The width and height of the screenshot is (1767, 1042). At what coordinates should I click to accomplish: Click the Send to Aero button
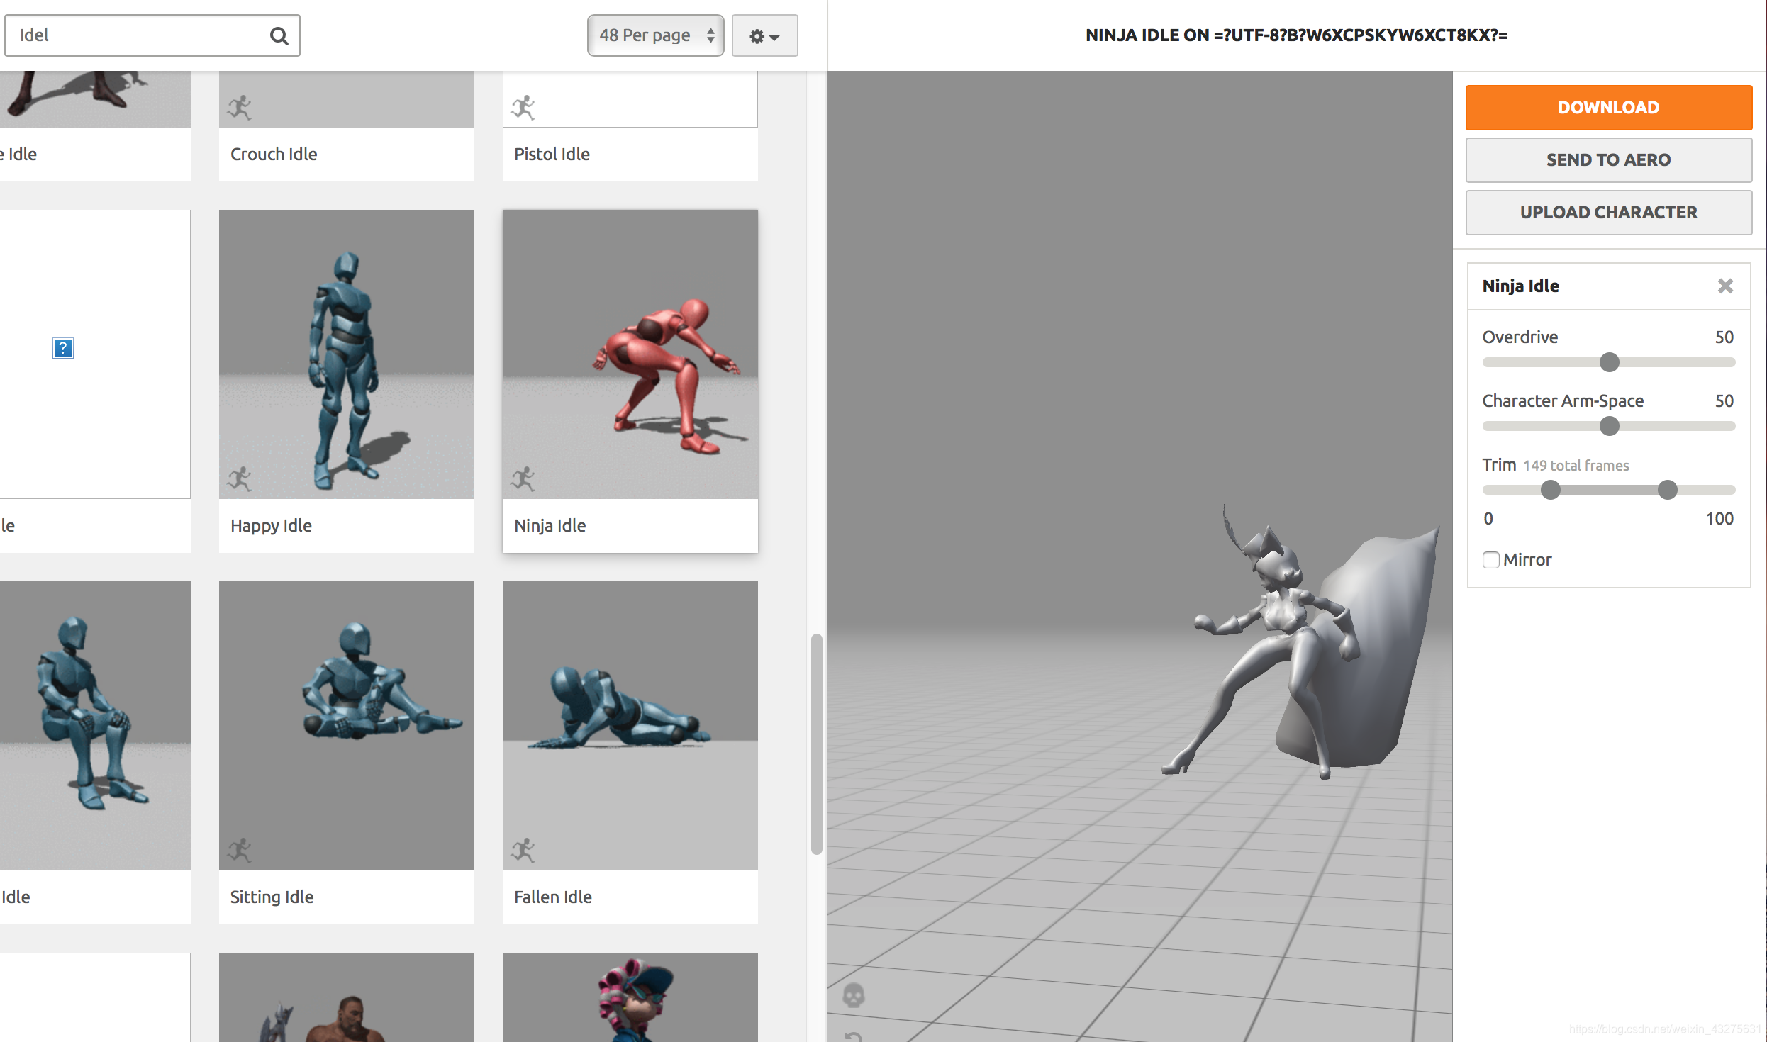[1608, 160]
